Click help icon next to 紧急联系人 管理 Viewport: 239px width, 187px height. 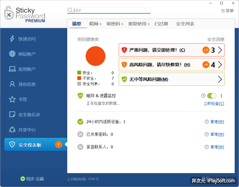(x=207, y=147)
